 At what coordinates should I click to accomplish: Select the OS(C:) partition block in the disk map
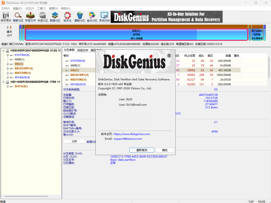(136, 35)
